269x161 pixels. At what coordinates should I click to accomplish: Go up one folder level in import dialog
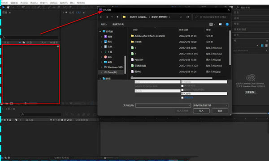[117, 17]
